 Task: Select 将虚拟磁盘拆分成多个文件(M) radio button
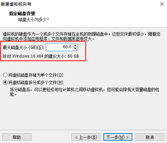5,82
